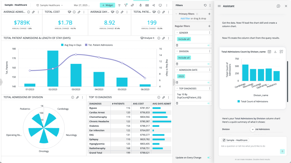The width and height of the screenshot is (291, 163).
Task: Toggle the GENDER filter on or off
Action: (209, 45)
